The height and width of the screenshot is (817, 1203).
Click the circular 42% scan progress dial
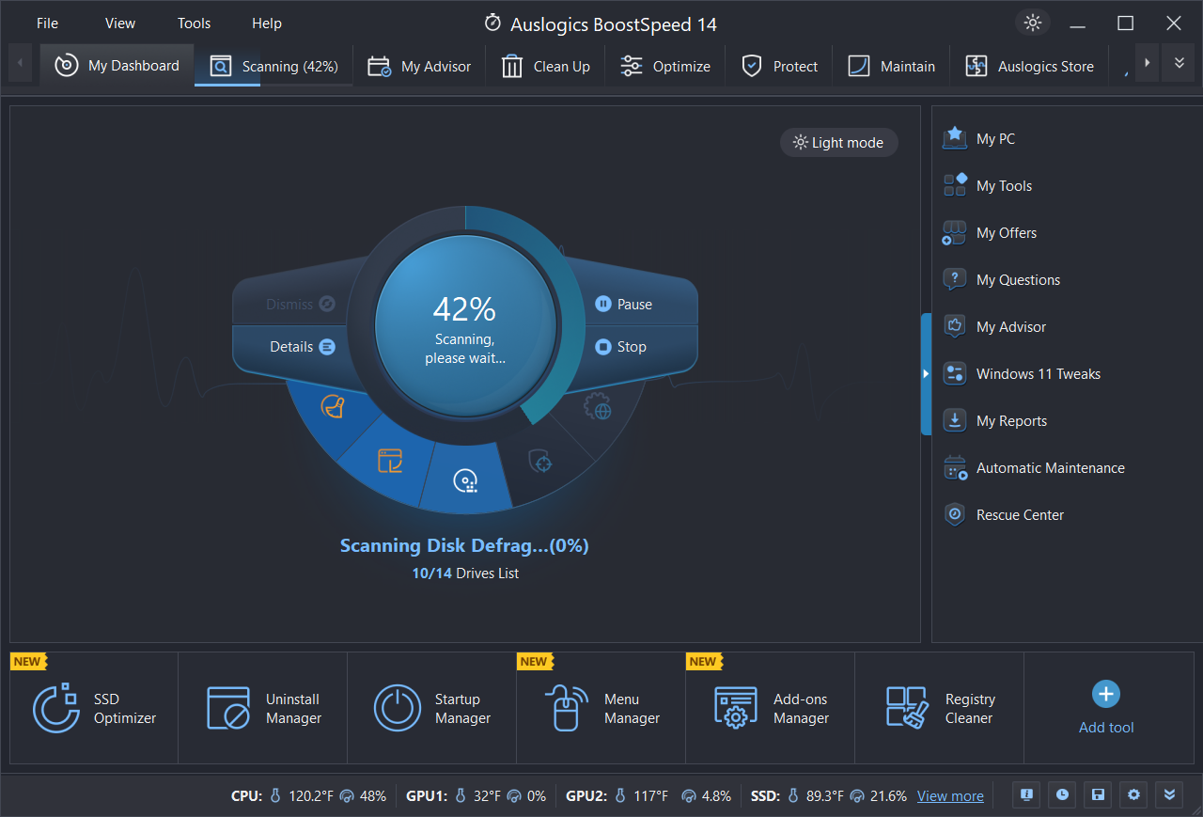tap(465, 324)
